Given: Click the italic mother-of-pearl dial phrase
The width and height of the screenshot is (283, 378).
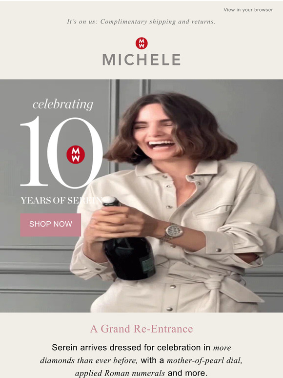Looking at the screenshot, I should 204,360.
